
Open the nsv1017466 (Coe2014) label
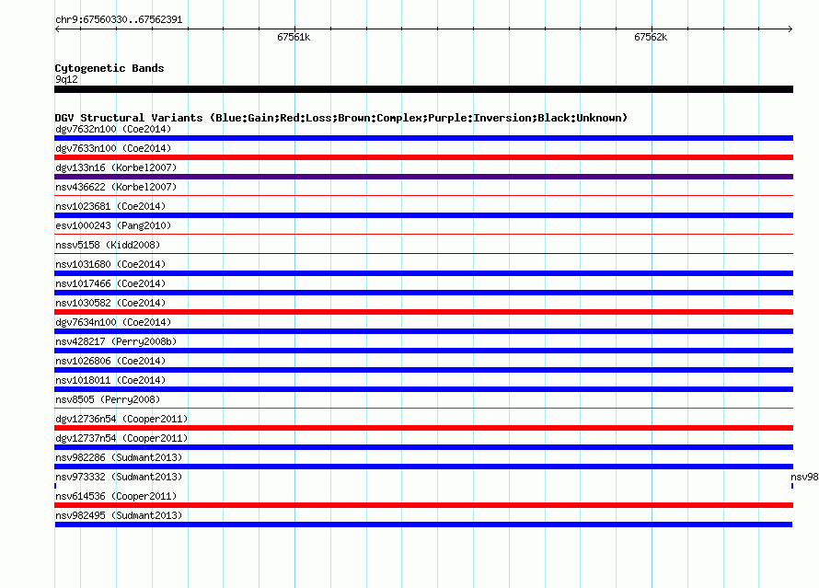(110, 283)
